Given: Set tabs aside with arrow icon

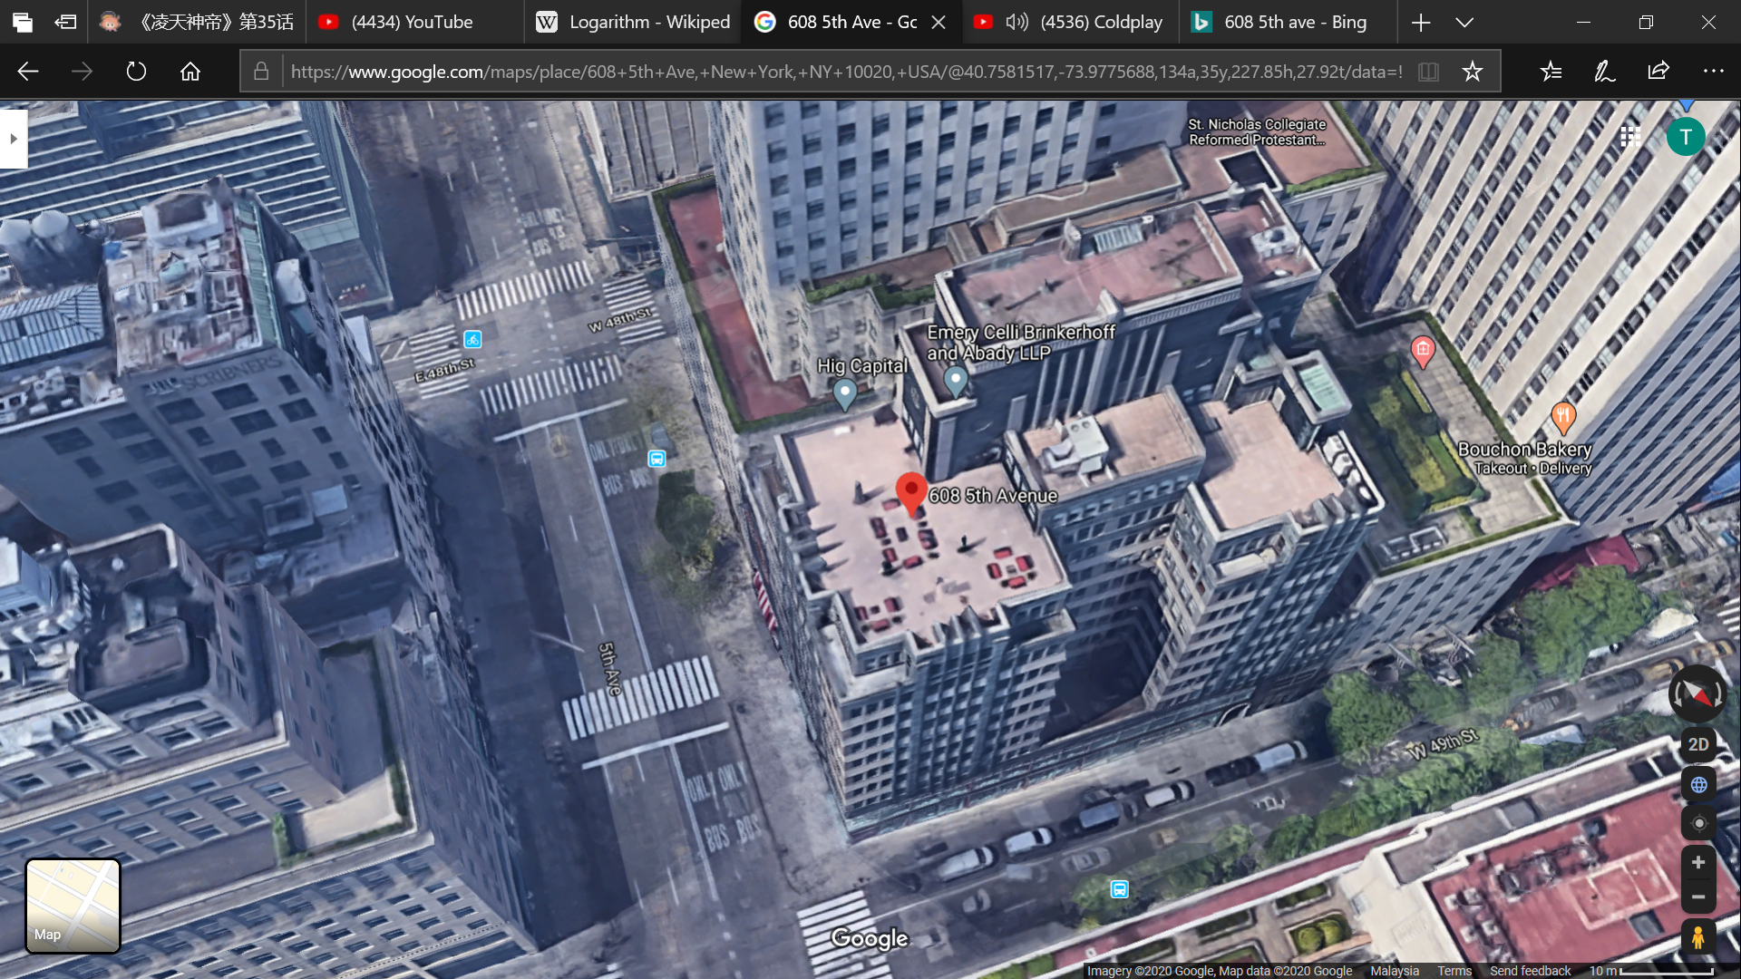Looking at the screenshot, I should (x=65, y=22).
